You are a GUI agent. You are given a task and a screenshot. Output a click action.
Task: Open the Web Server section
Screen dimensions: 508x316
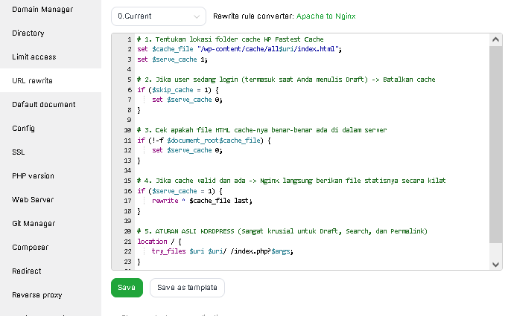[x=33, y=199]
